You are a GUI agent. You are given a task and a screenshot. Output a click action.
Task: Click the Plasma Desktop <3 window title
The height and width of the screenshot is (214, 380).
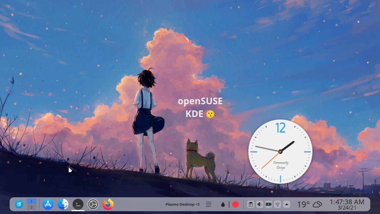(x=182, y=204)
